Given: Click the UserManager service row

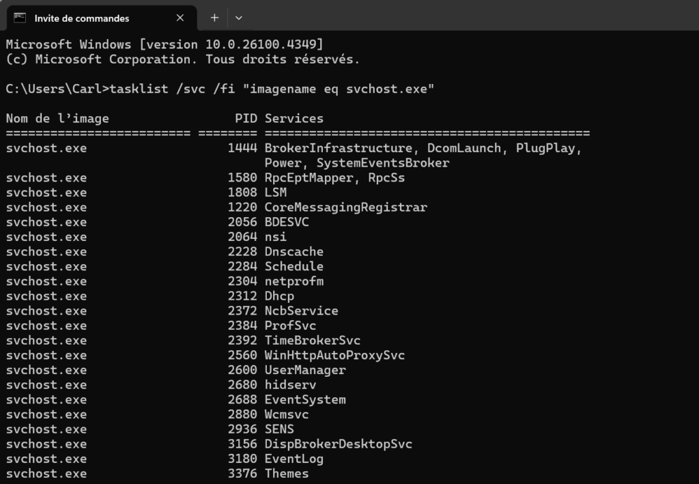Looking at the screenshot, I should point(175,370).
